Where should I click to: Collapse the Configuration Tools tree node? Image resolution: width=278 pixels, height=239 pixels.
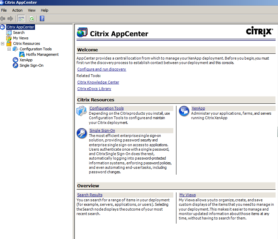coord(9,49)
